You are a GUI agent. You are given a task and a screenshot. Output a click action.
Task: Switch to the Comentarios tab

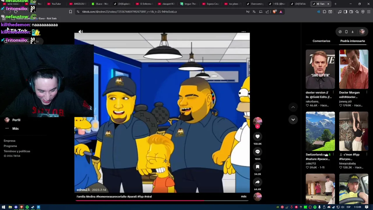click(x=321, y=41)
